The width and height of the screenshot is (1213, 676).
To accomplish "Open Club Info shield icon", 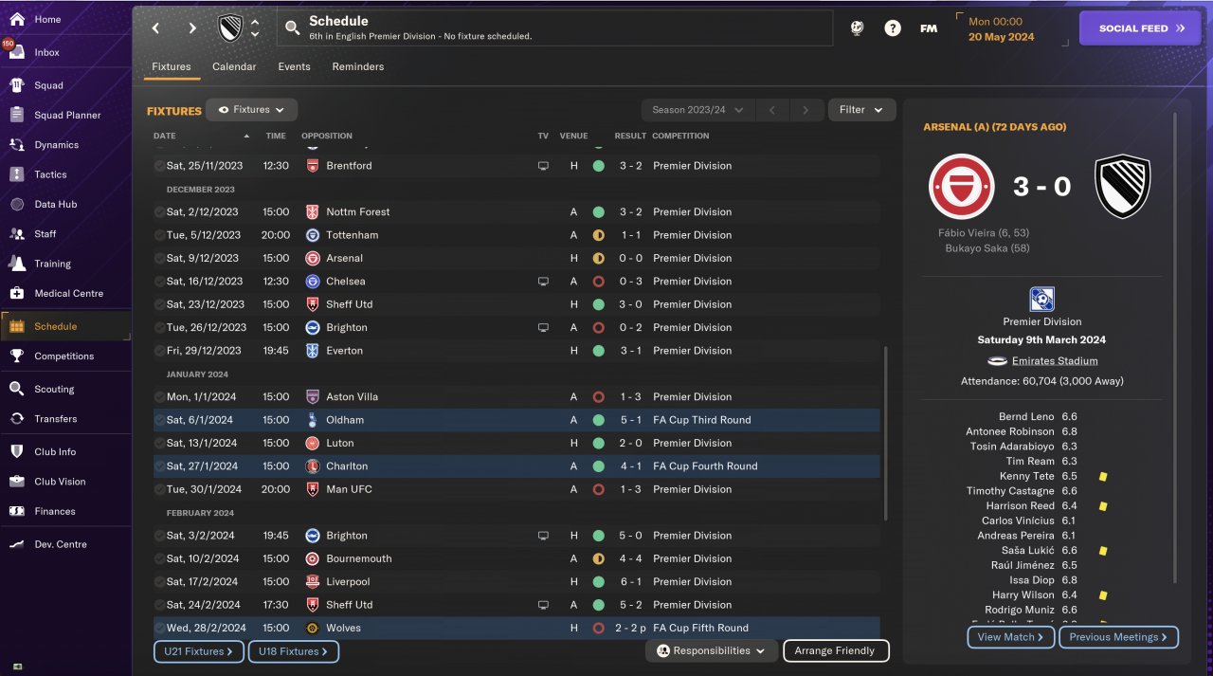I will (x=17, y=451).
